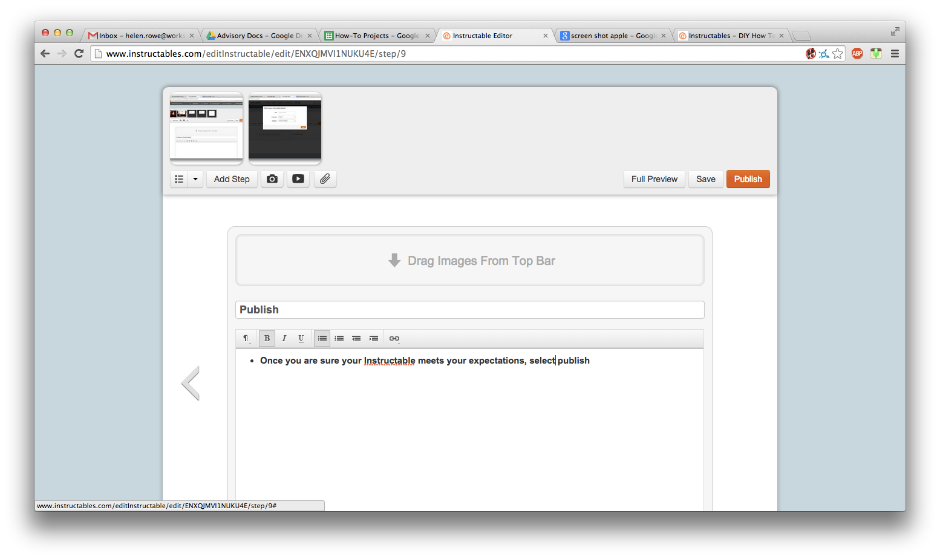Click the paragraph style icon
Viewport: 940px width, 559px height.
(244, 338)
